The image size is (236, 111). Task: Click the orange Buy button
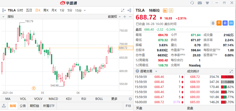(x=219, y=23)
